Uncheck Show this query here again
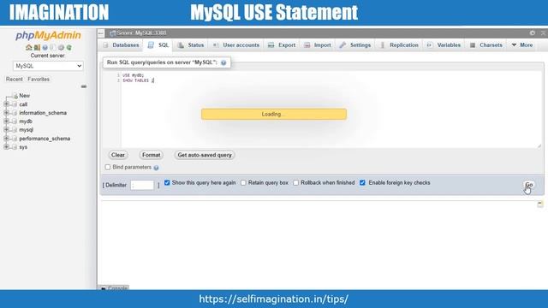 (x=167, y=182)
